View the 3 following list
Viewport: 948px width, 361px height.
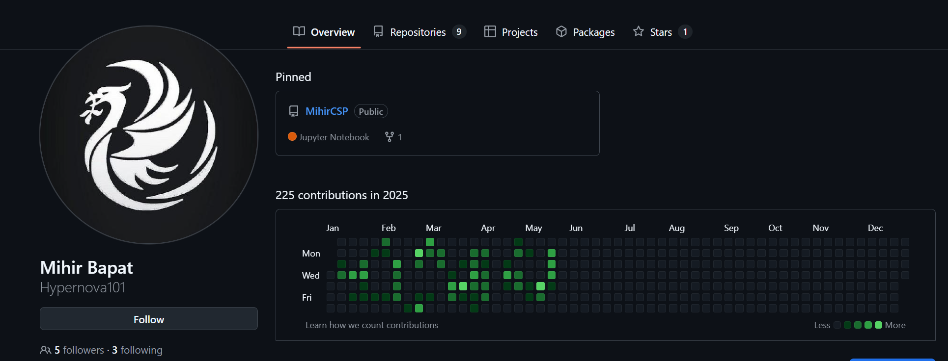(x=137, y=350)
